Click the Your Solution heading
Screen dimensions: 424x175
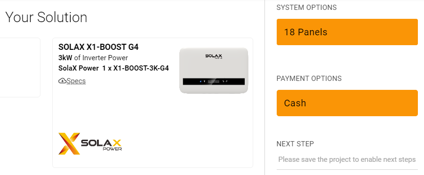(46, 17)
